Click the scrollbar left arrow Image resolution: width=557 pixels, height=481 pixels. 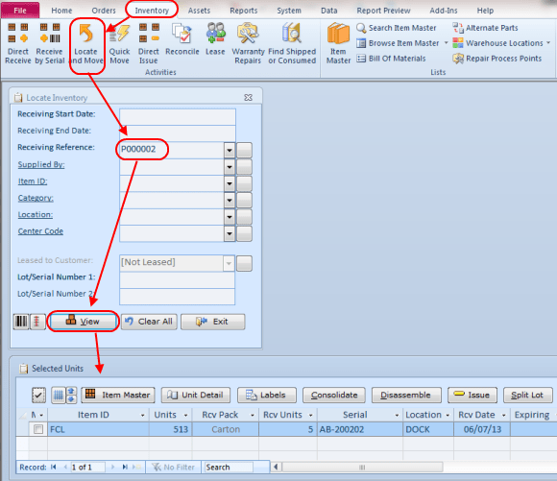tap(276, 468)
